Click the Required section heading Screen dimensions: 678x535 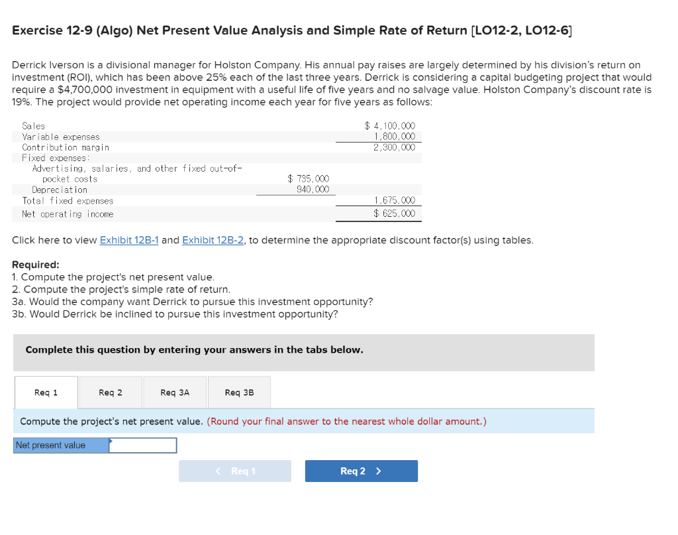[35, 265]
